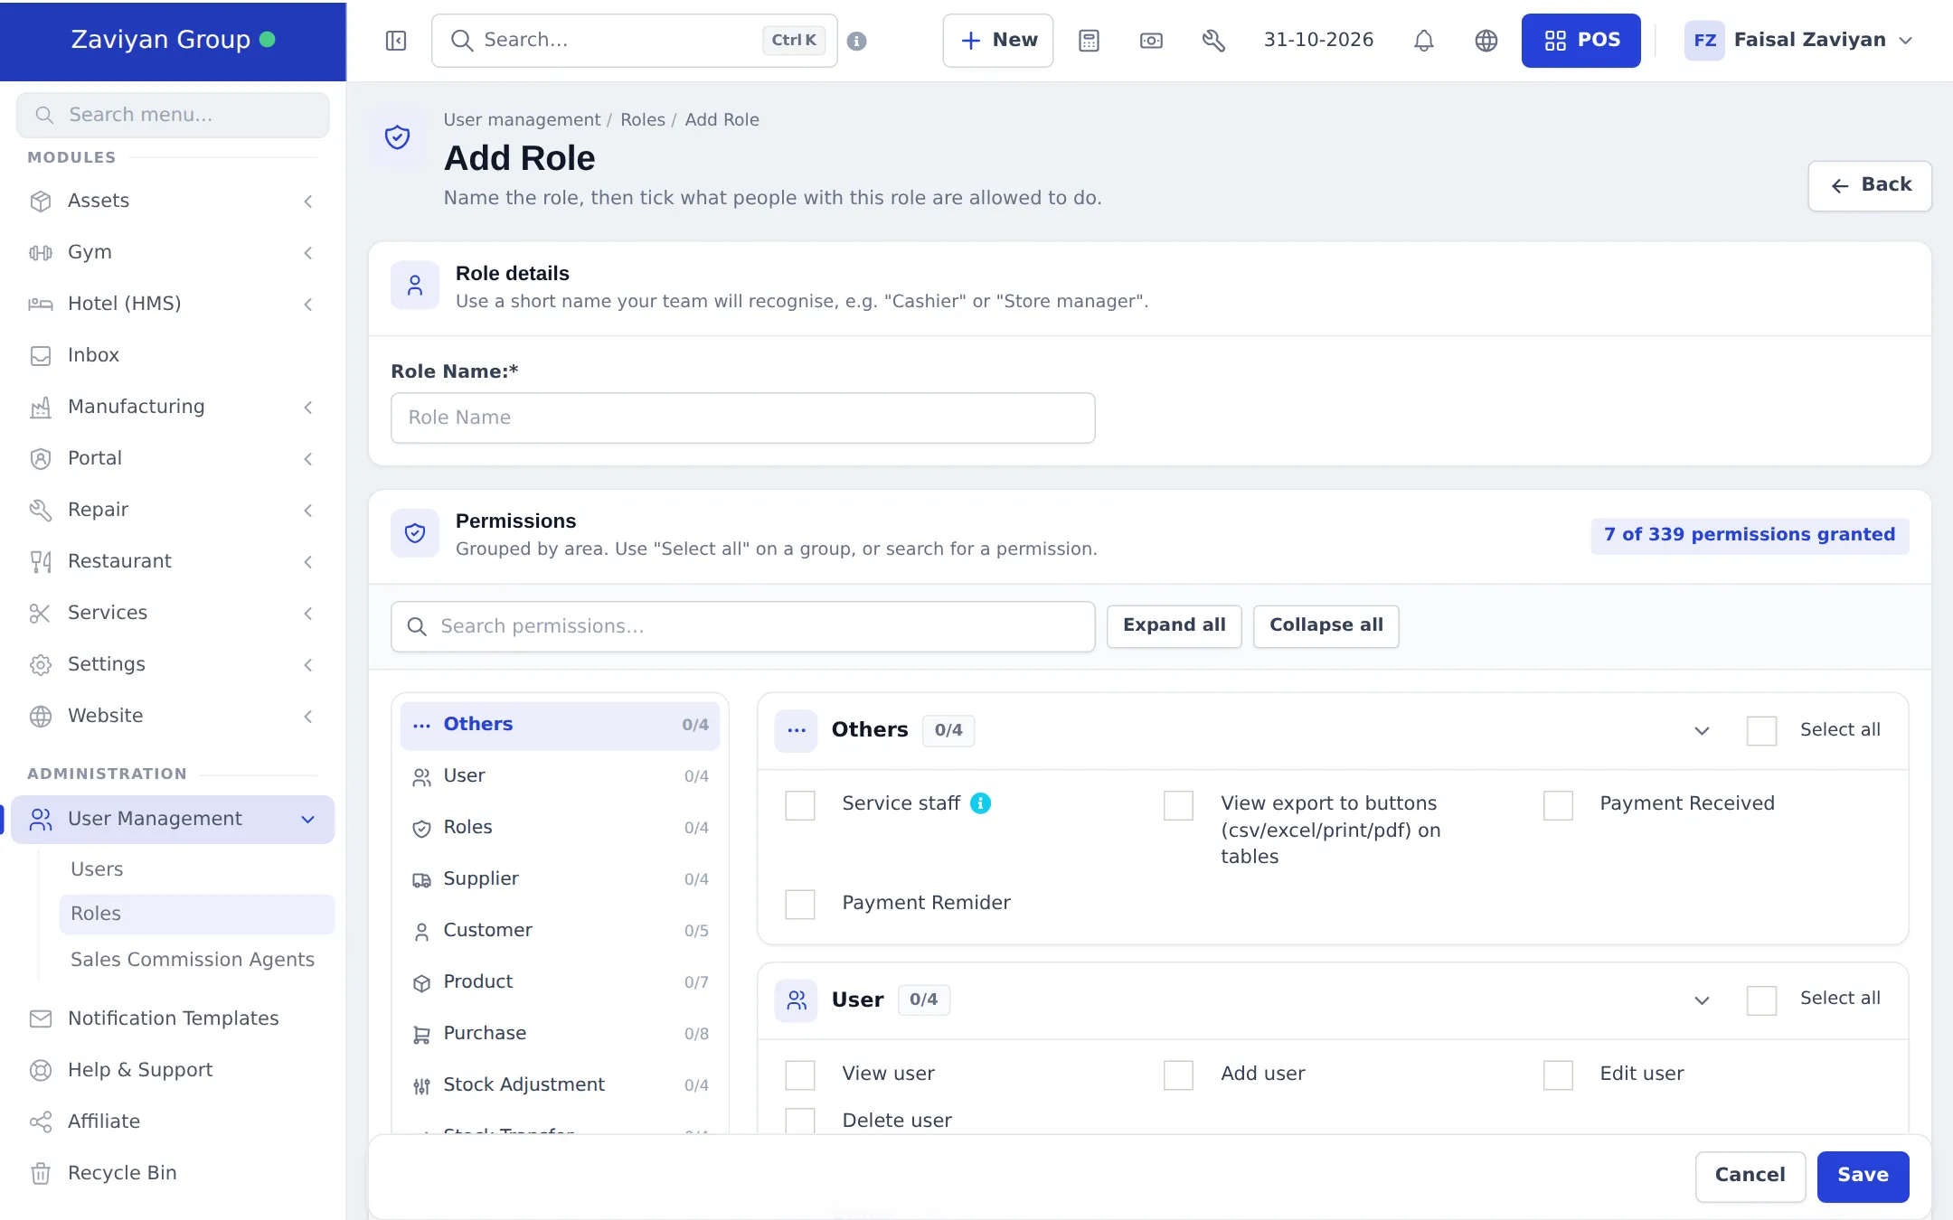This screenshot has width=1953, height=1220.
Task: Open the Inbox menu item
Action: coord(173,355)
